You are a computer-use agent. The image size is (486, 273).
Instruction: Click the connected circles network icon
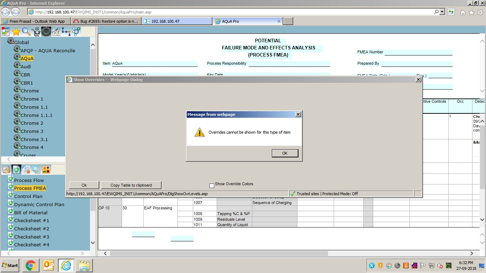(76, 32)
